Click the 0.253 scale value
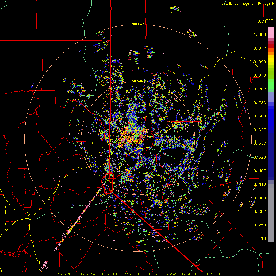 coord(260,225)
